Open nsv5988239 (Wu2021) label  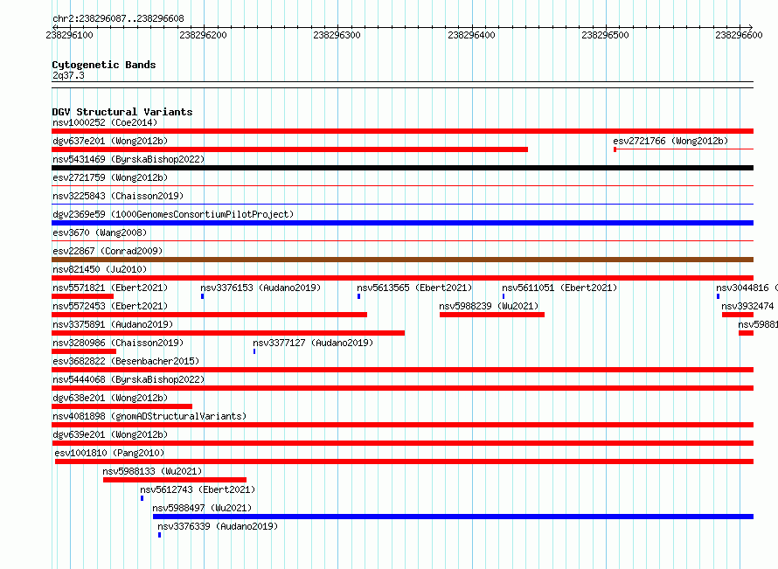point(489,306)
